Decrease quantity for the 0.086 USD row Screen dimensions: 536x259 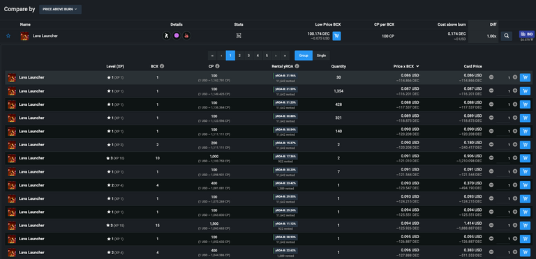pos(491,77)
